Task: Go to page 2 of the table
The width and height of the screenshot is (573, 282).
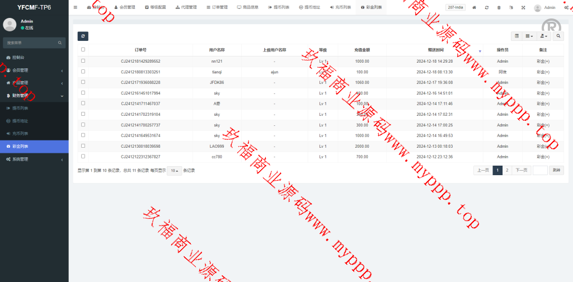Action: tap(507, 171)
